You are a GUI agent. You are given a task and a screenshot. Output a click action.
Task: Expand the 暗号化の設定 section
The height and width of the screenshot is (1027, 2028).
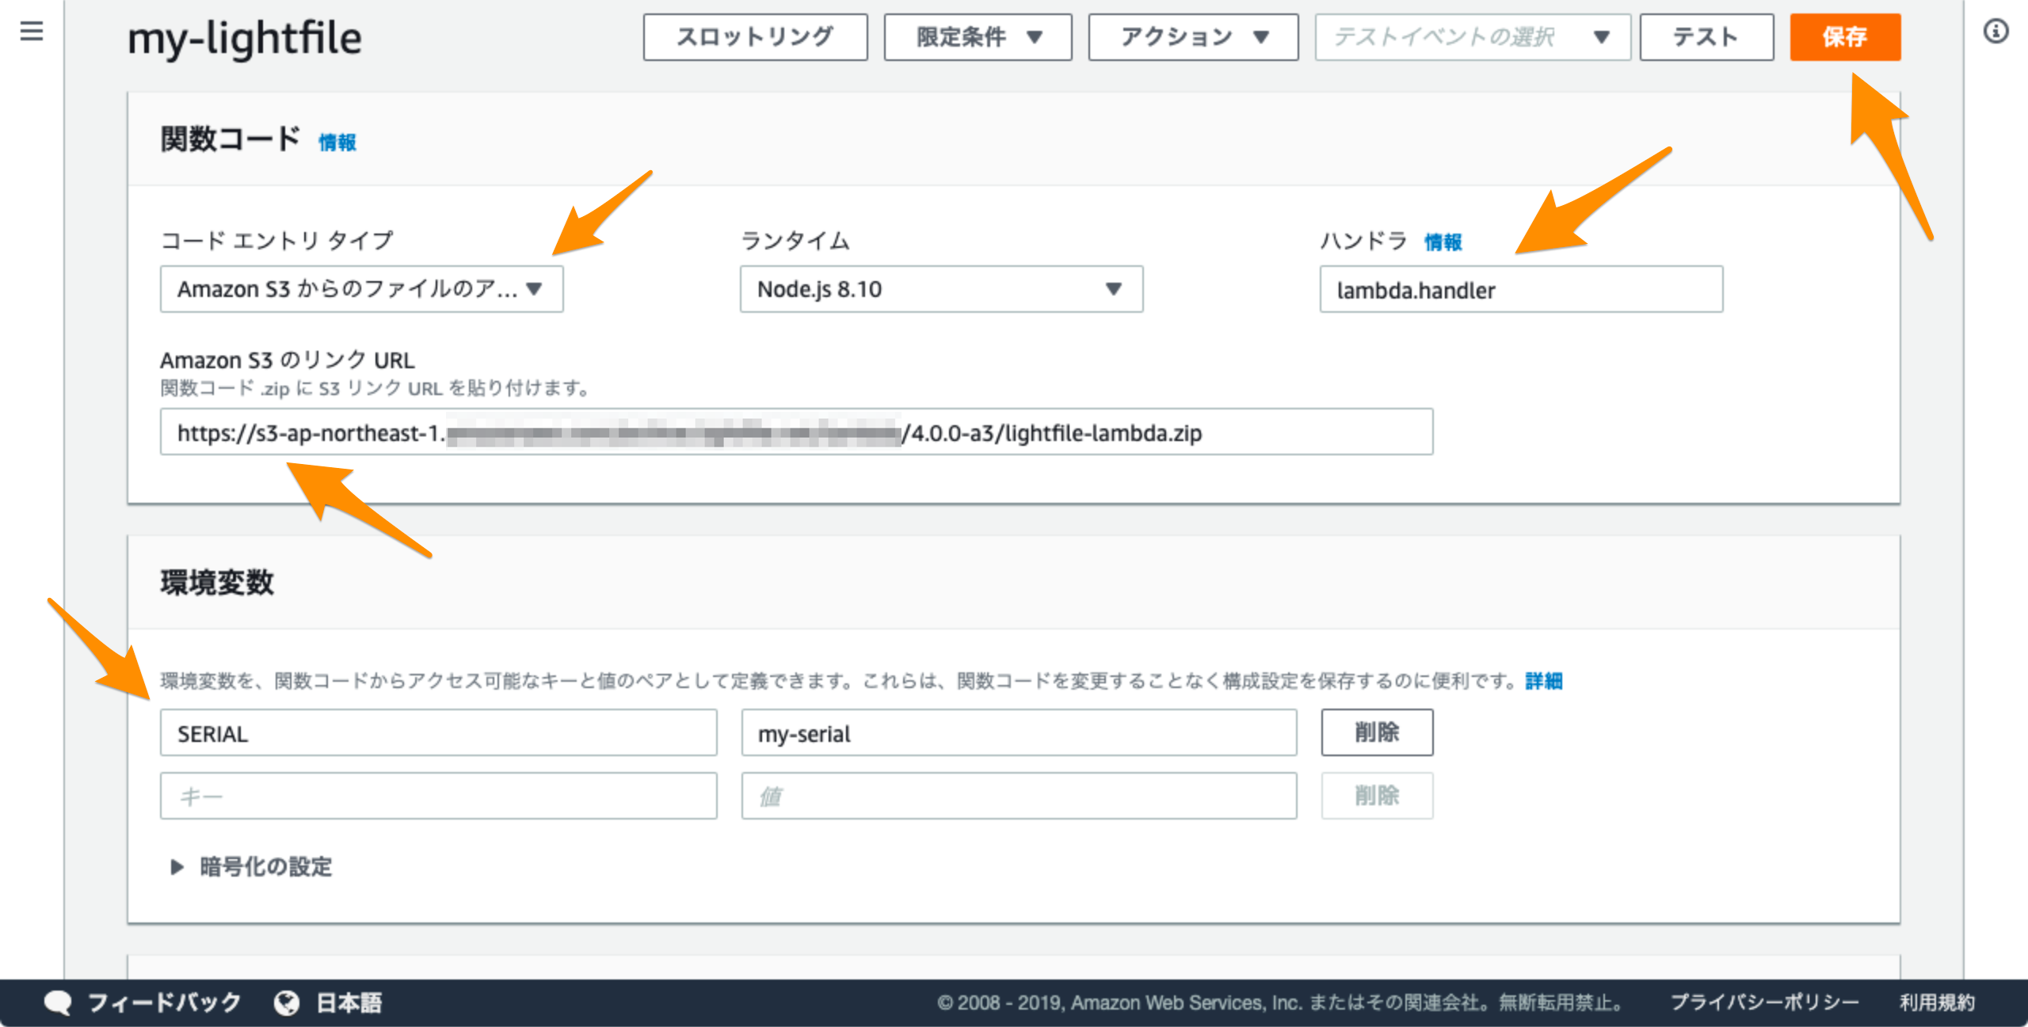[x=252, y=867]
